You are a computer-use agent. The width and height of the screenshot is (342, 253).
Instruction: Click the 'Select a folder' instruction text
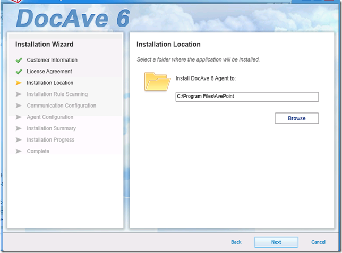tap(198, 59)
